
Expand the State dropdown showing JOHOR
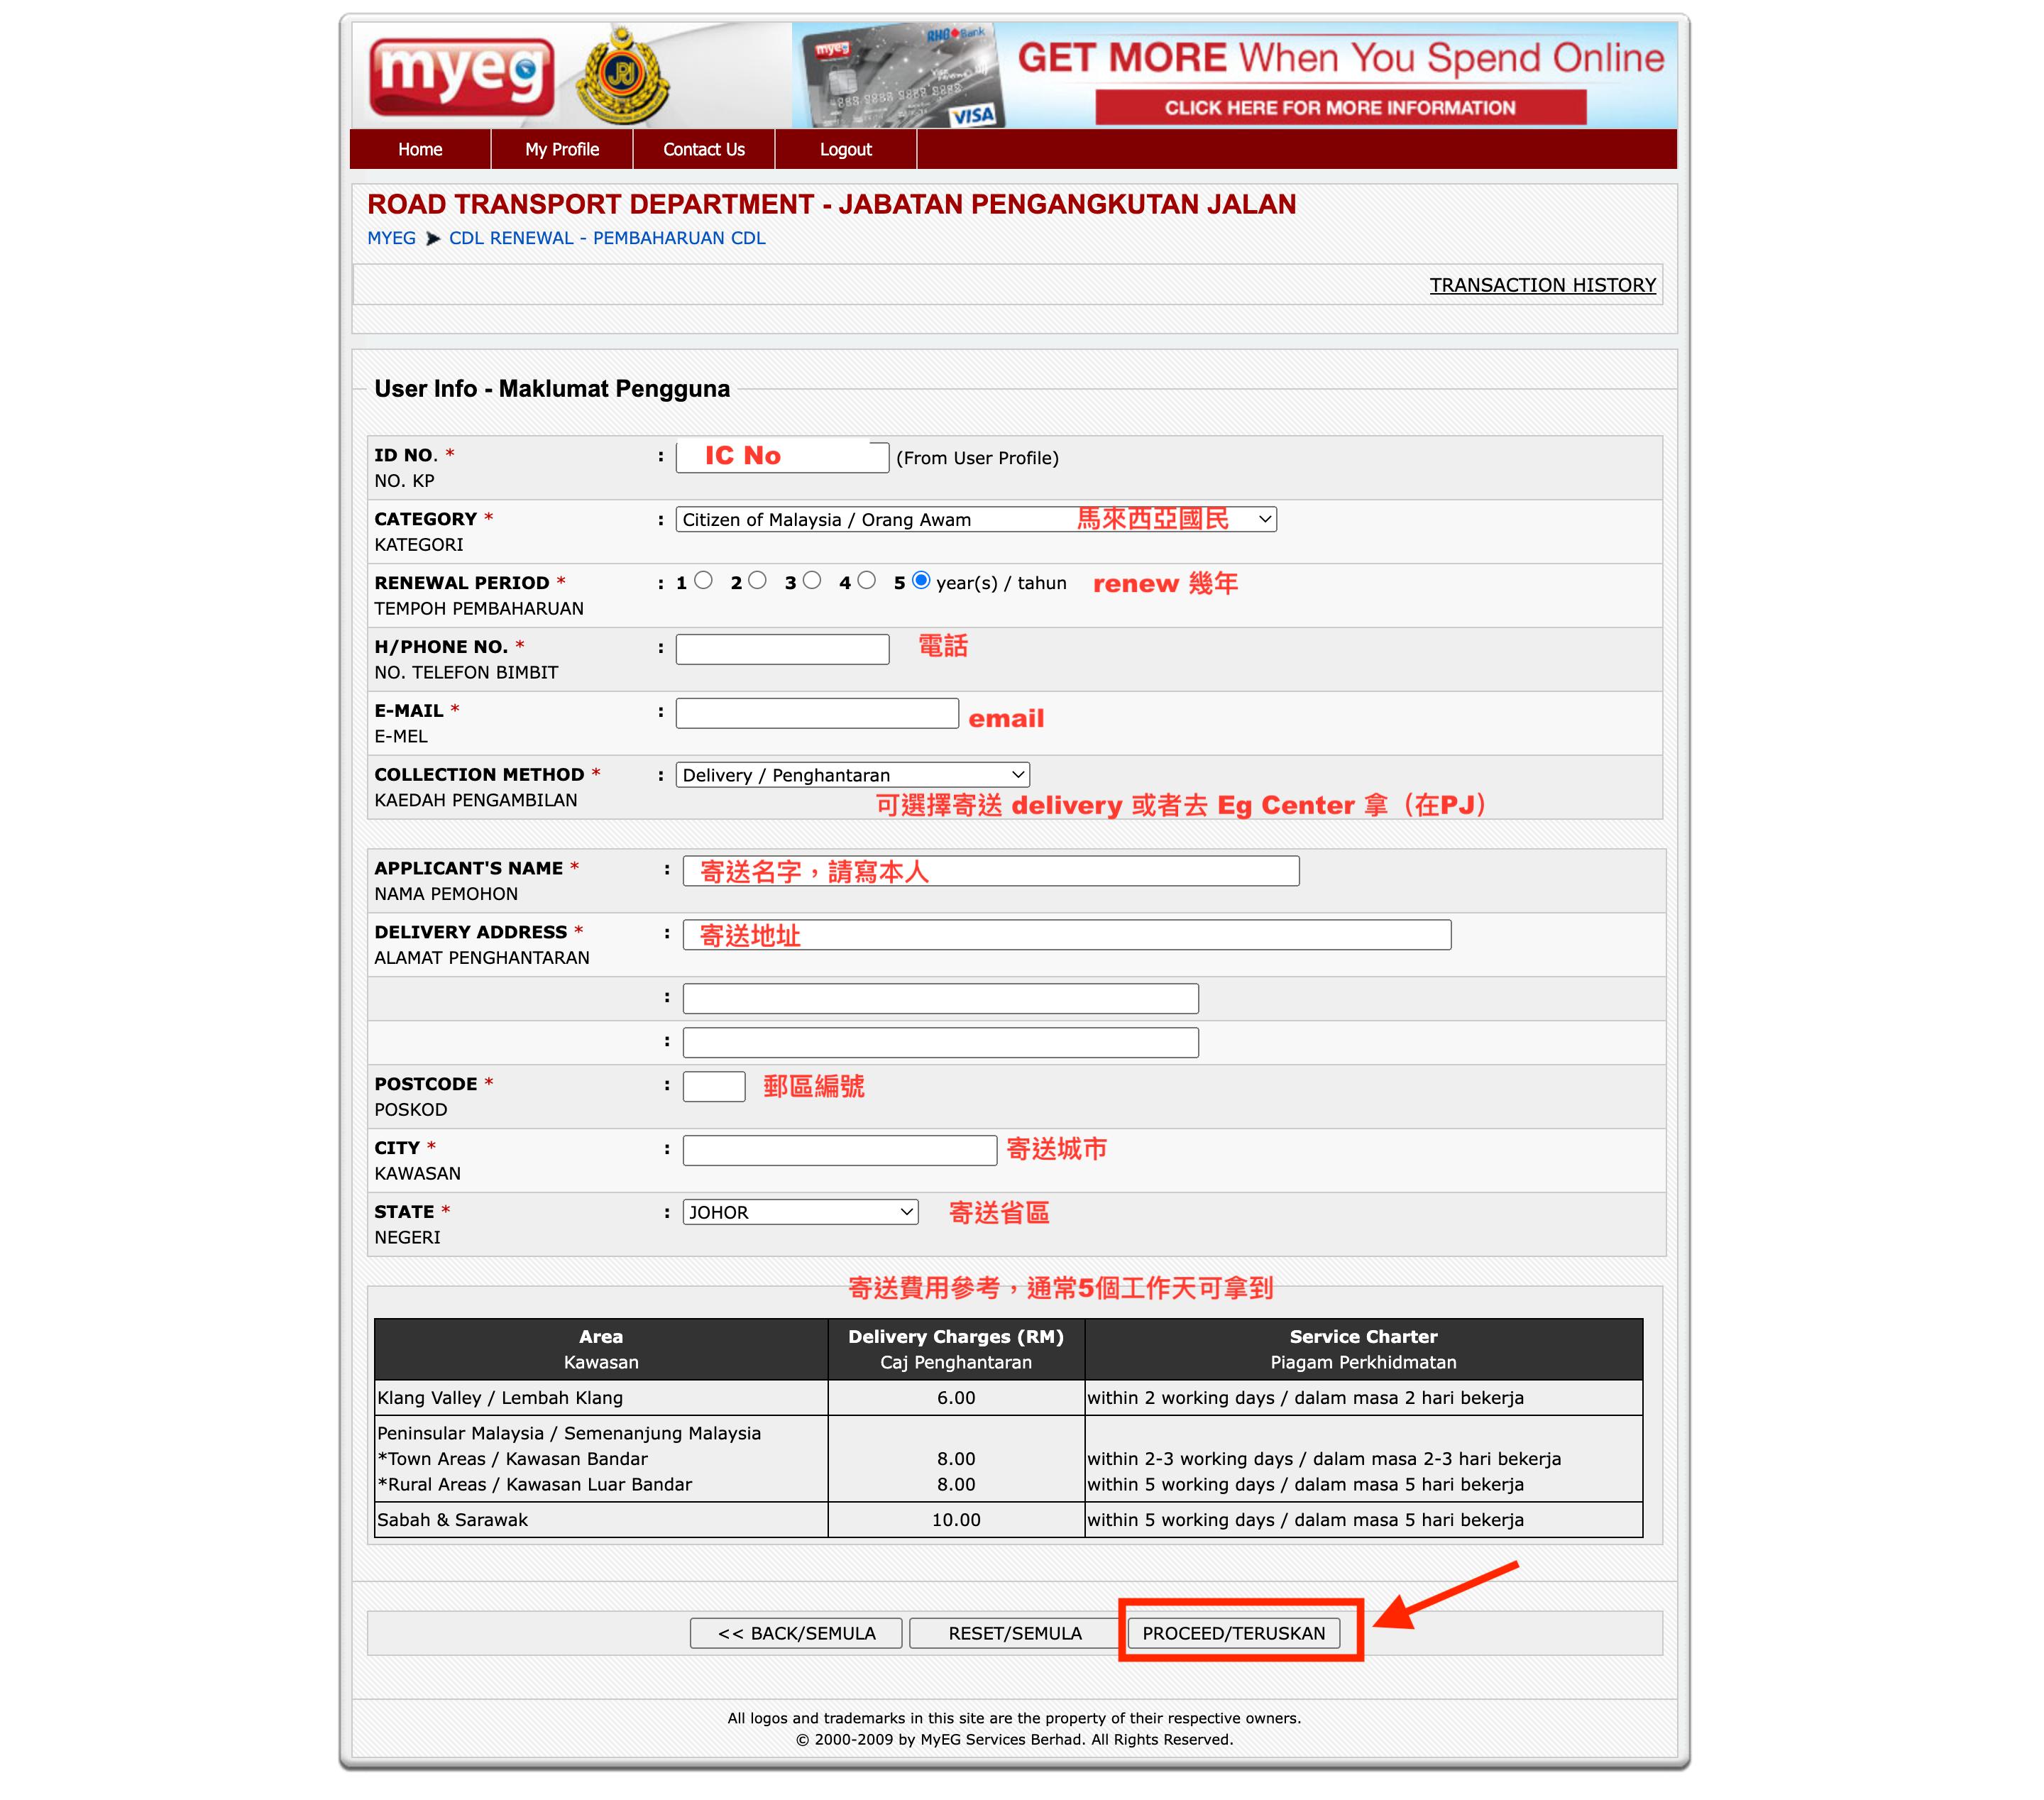[799, 1212]
